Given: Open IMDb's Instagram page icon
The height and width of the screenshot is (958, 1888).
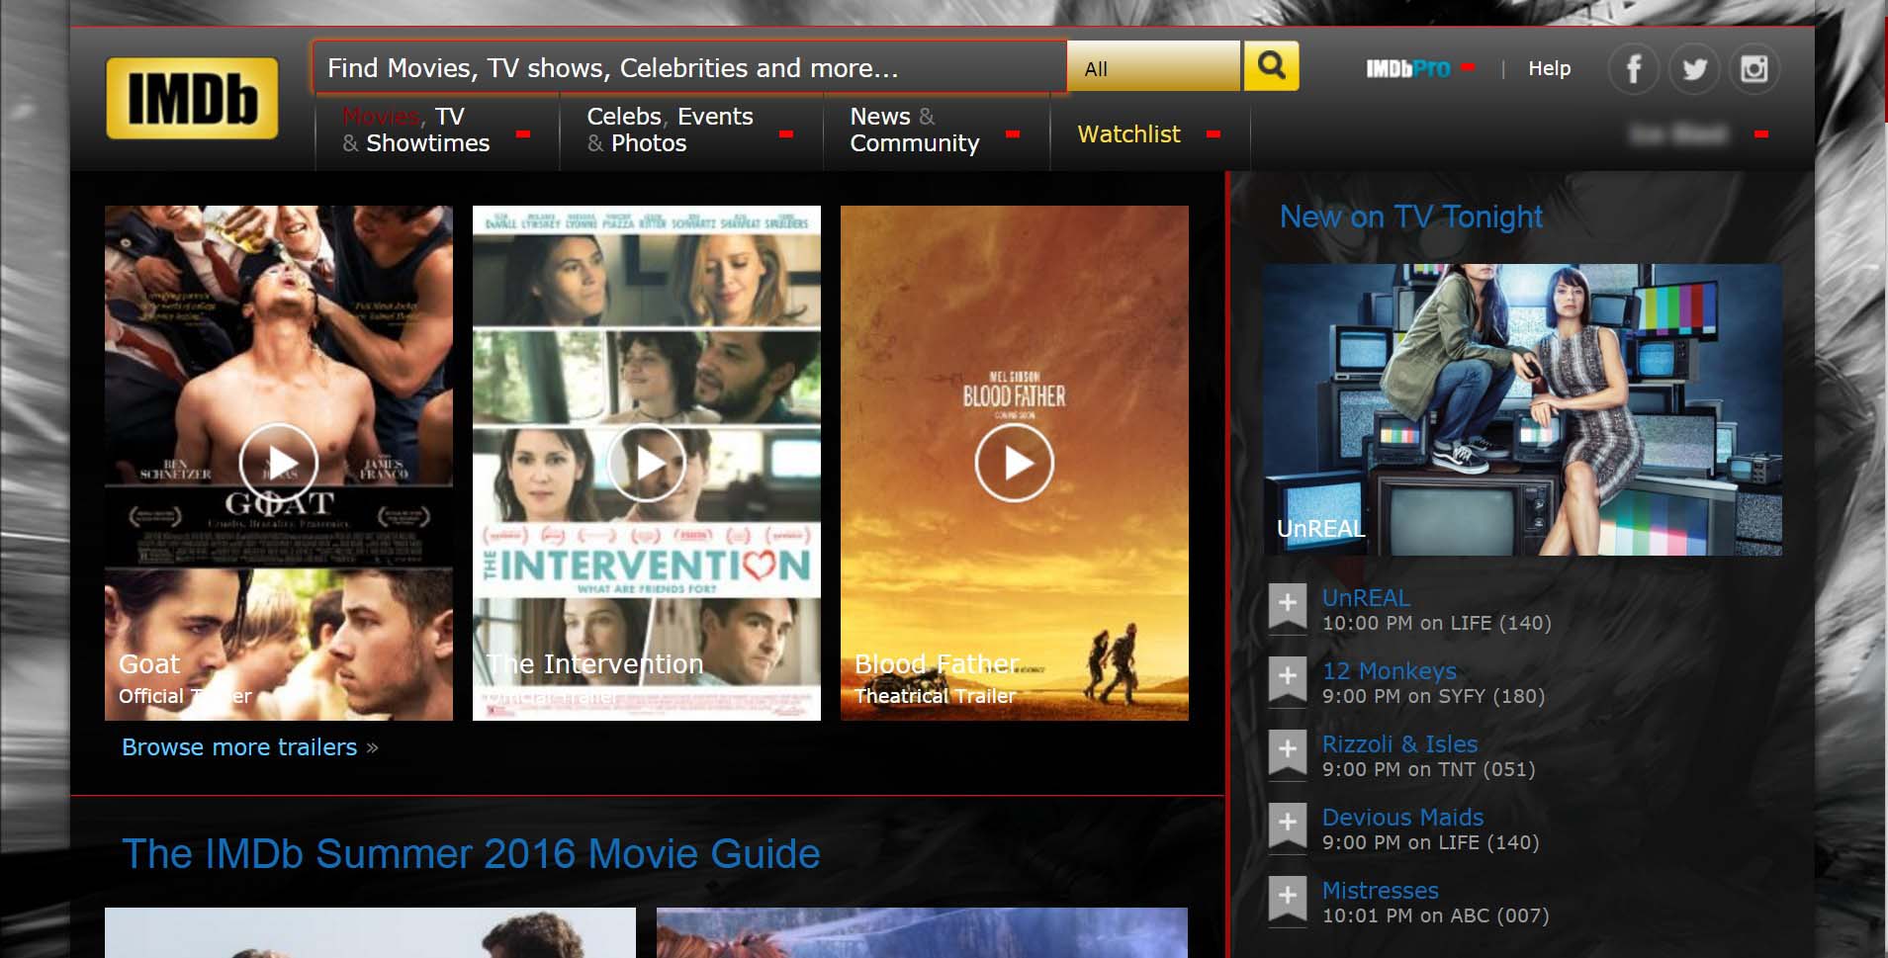Looking at the screenshot, I should [1754, 69].
